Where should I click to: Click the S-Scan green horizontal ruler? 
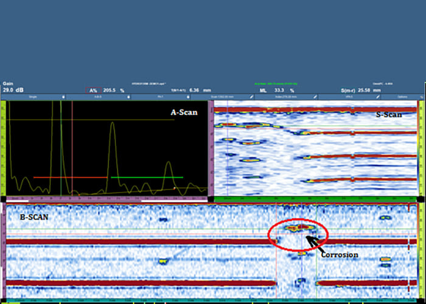tap(315, 199)
